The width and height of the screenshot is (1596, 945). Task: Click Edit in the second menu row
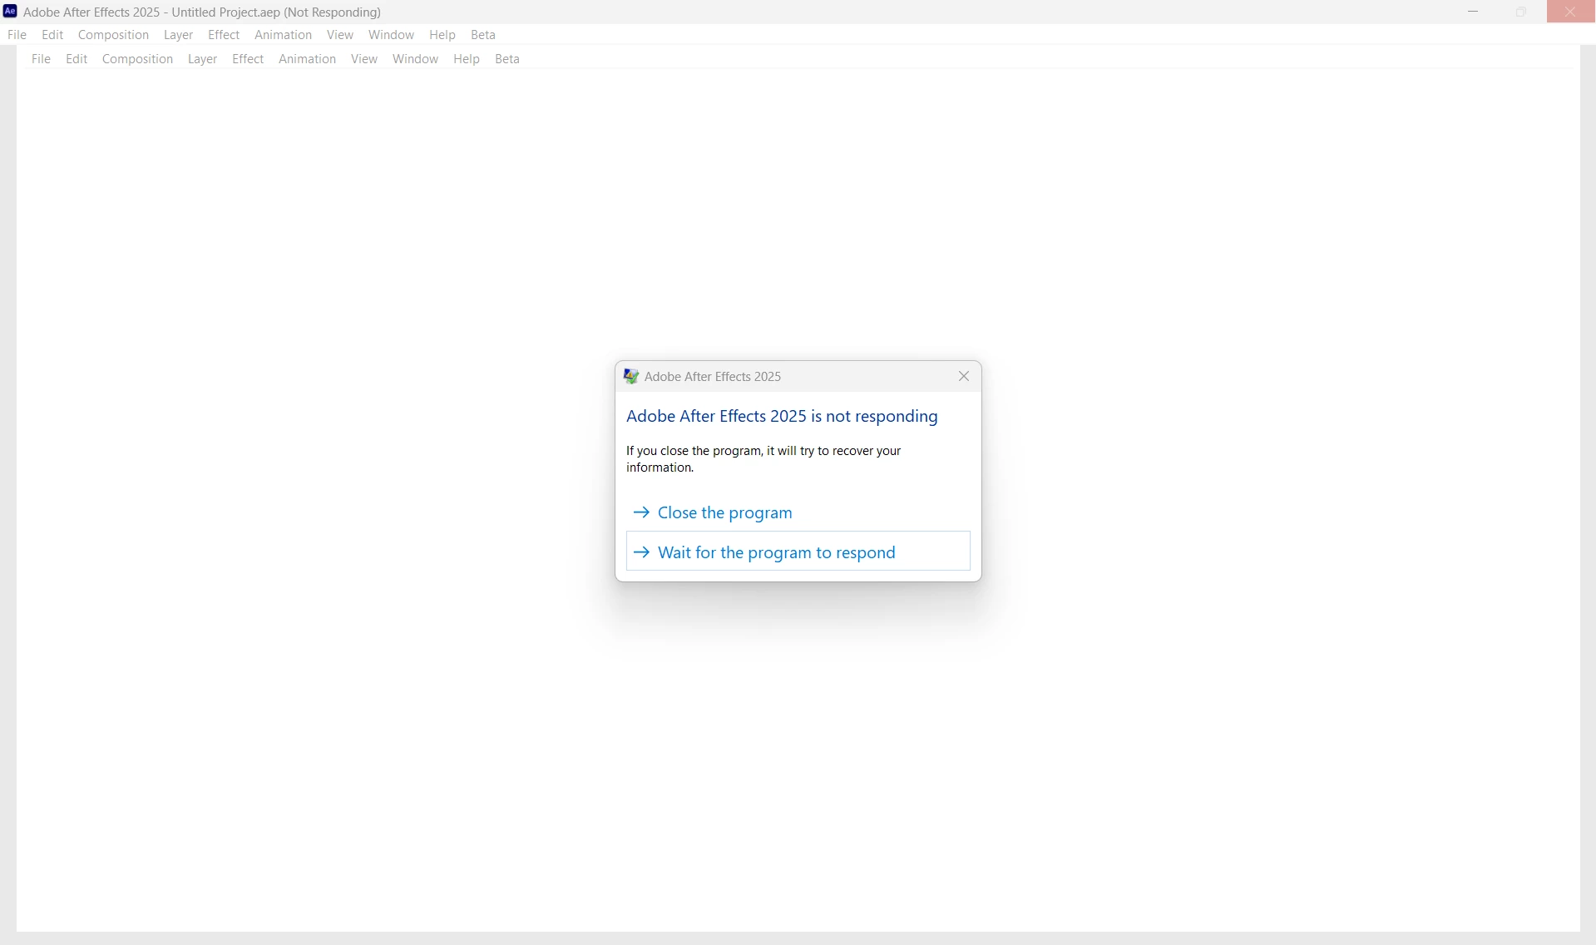77,59
